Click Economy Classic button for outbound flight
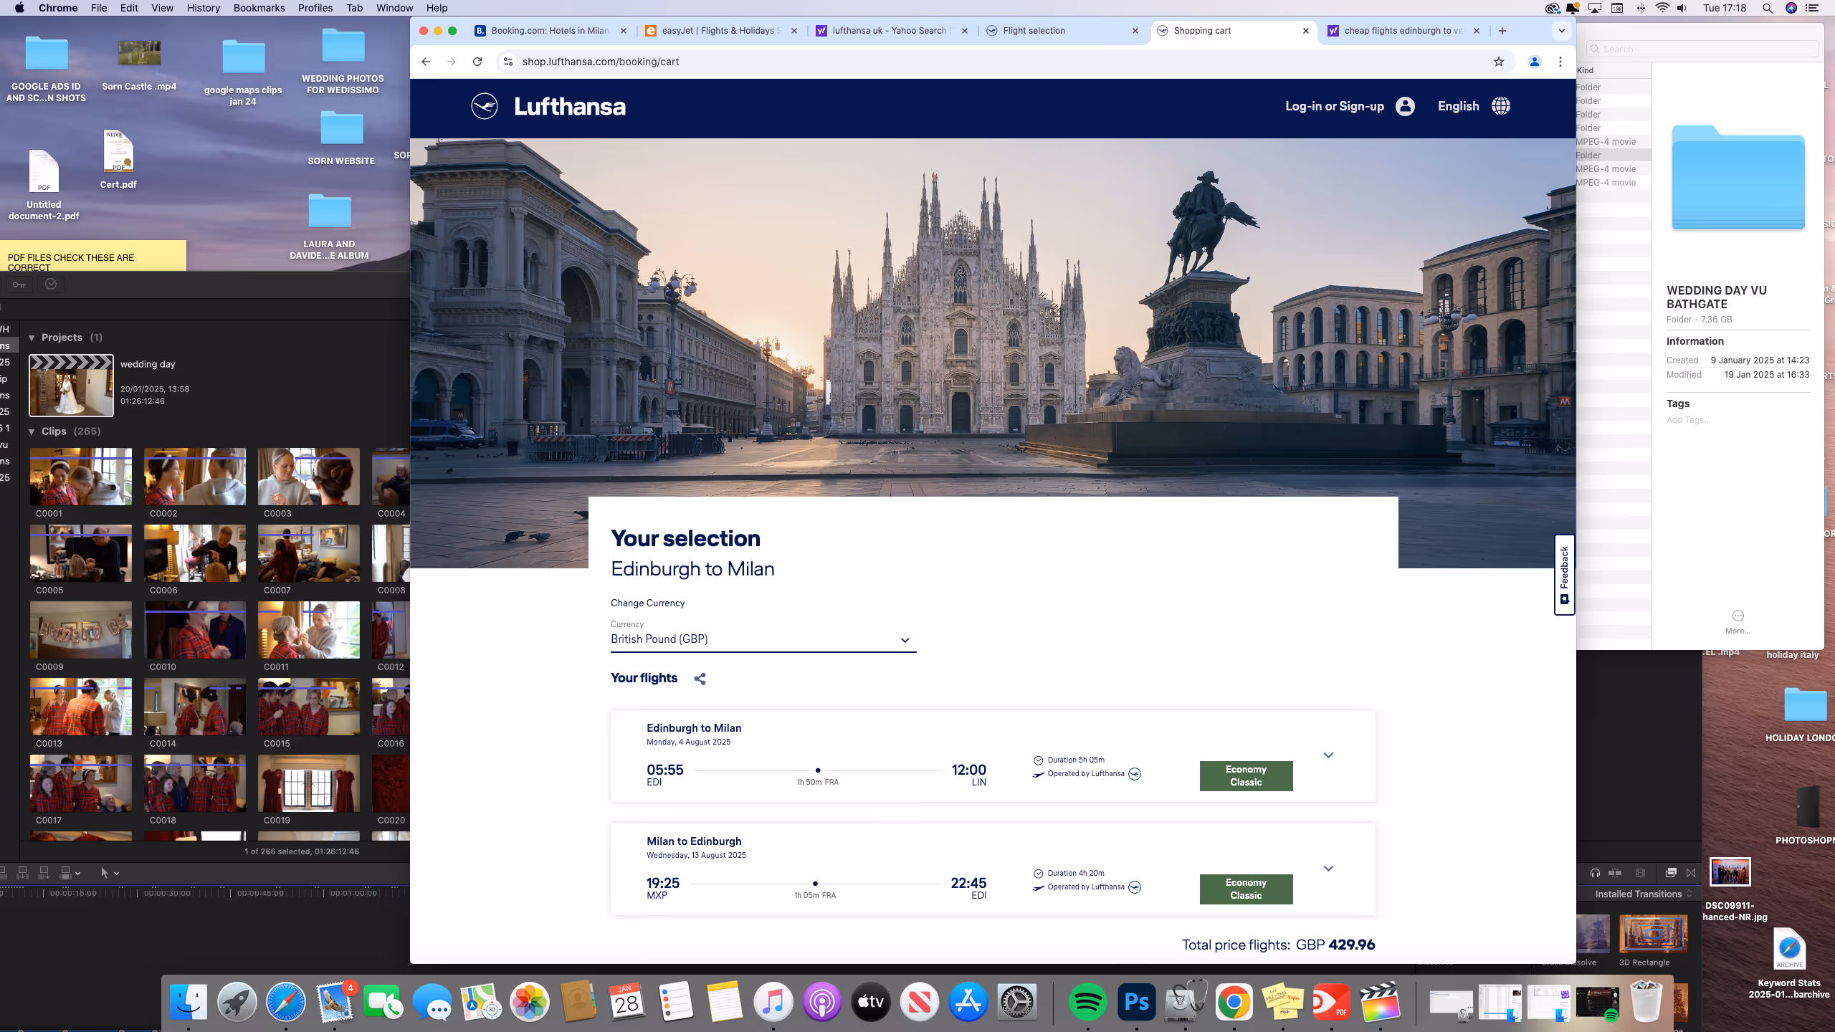This screenshot has width=1835, height=1032. [1246, 775]
